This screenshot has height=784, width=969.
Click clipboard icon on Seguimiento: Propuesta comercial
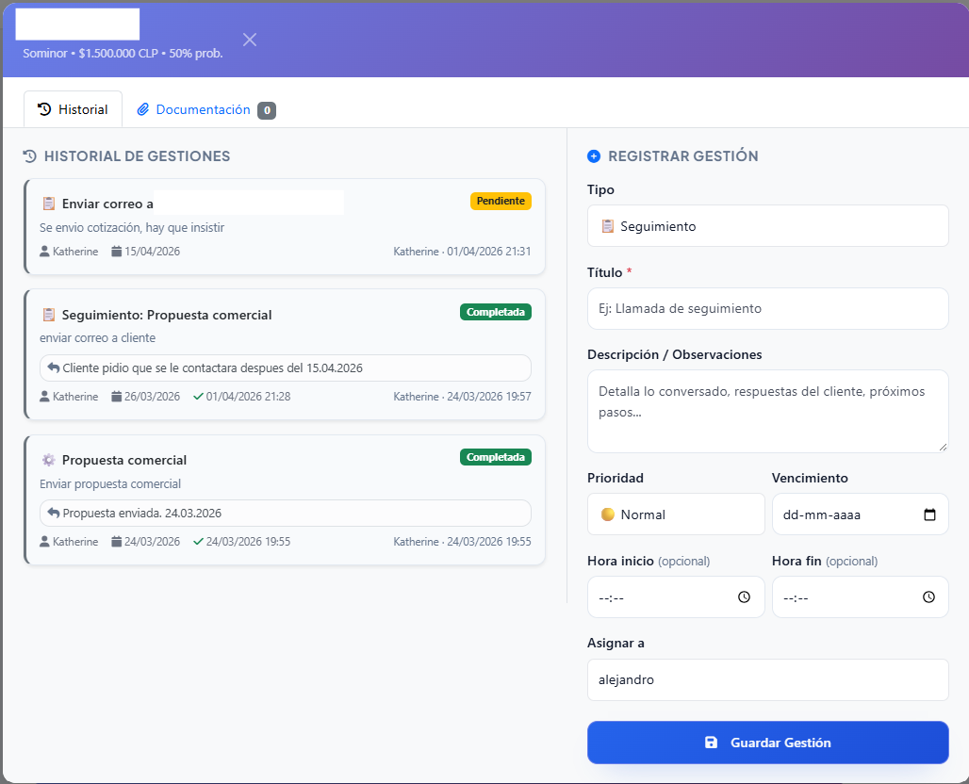point(49,315)
